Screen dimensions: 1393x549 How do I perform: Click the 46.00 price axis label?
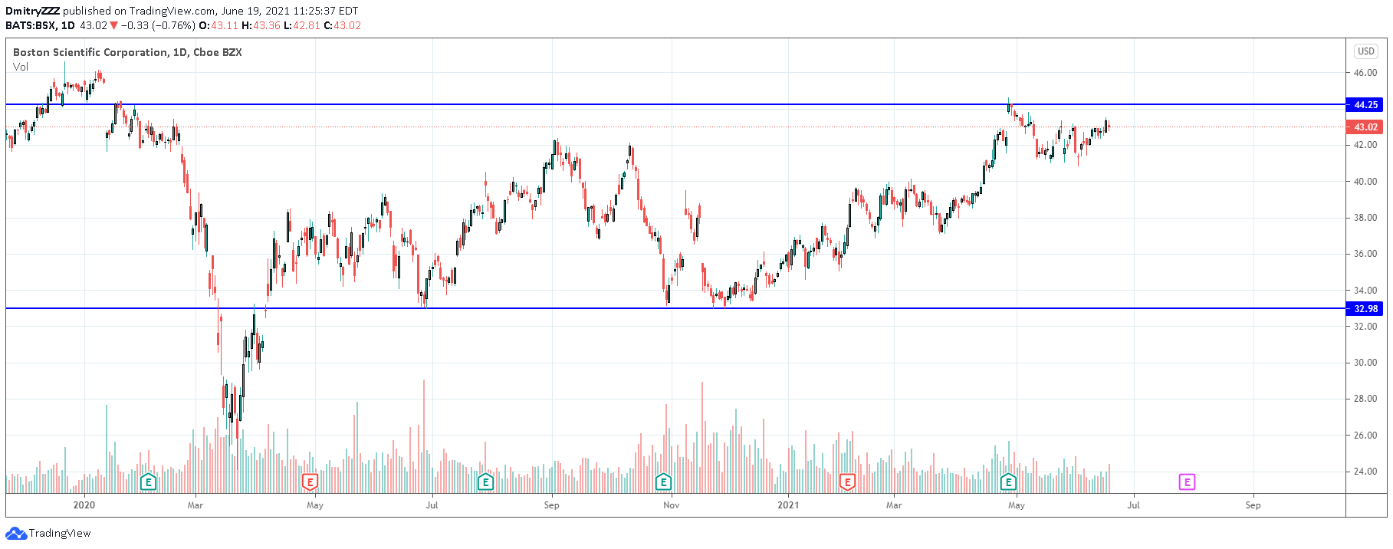tap(1365, 73)
